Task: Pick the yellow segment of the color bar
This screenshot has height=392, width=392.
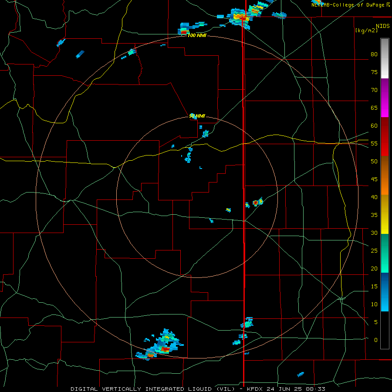Action: click(x=385, y=214)
